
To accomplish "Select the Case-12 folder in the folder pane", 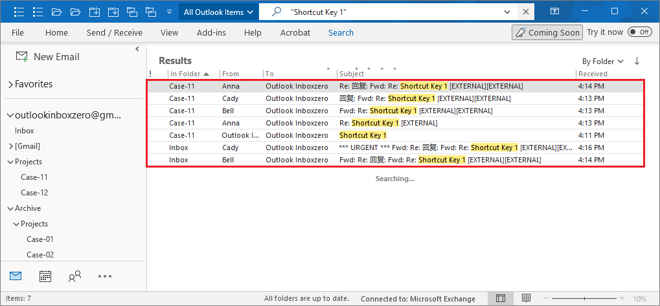I will (34, 193).
